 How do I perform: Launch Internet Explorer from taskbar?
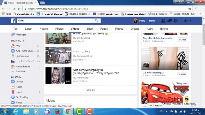click(x=16, y=111)
